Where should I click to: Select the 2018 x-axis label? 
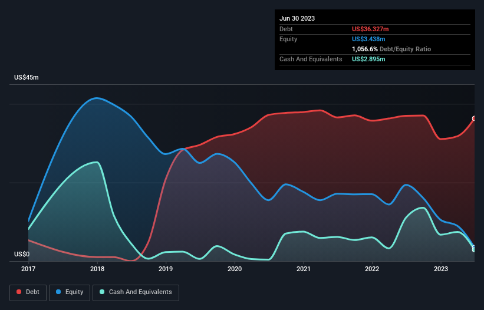click(x=97, y=269)
